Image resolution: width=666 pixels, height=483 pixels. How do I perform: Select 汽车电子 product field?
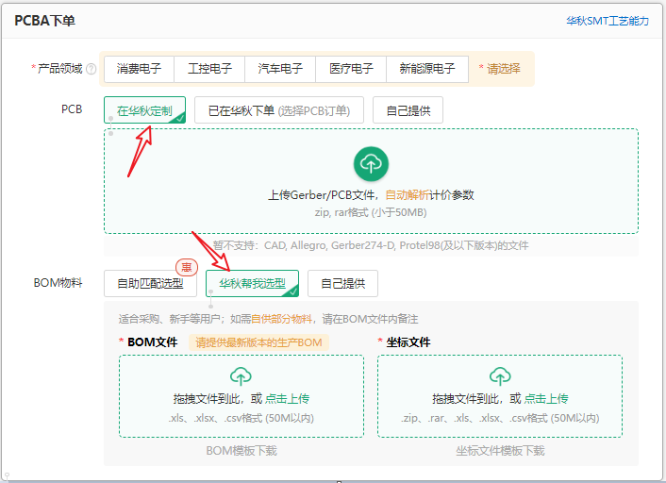[x=280, y=69]
